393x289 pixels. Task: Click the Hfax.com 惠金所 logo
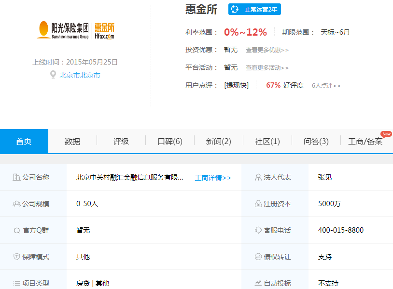pos(104,31)
